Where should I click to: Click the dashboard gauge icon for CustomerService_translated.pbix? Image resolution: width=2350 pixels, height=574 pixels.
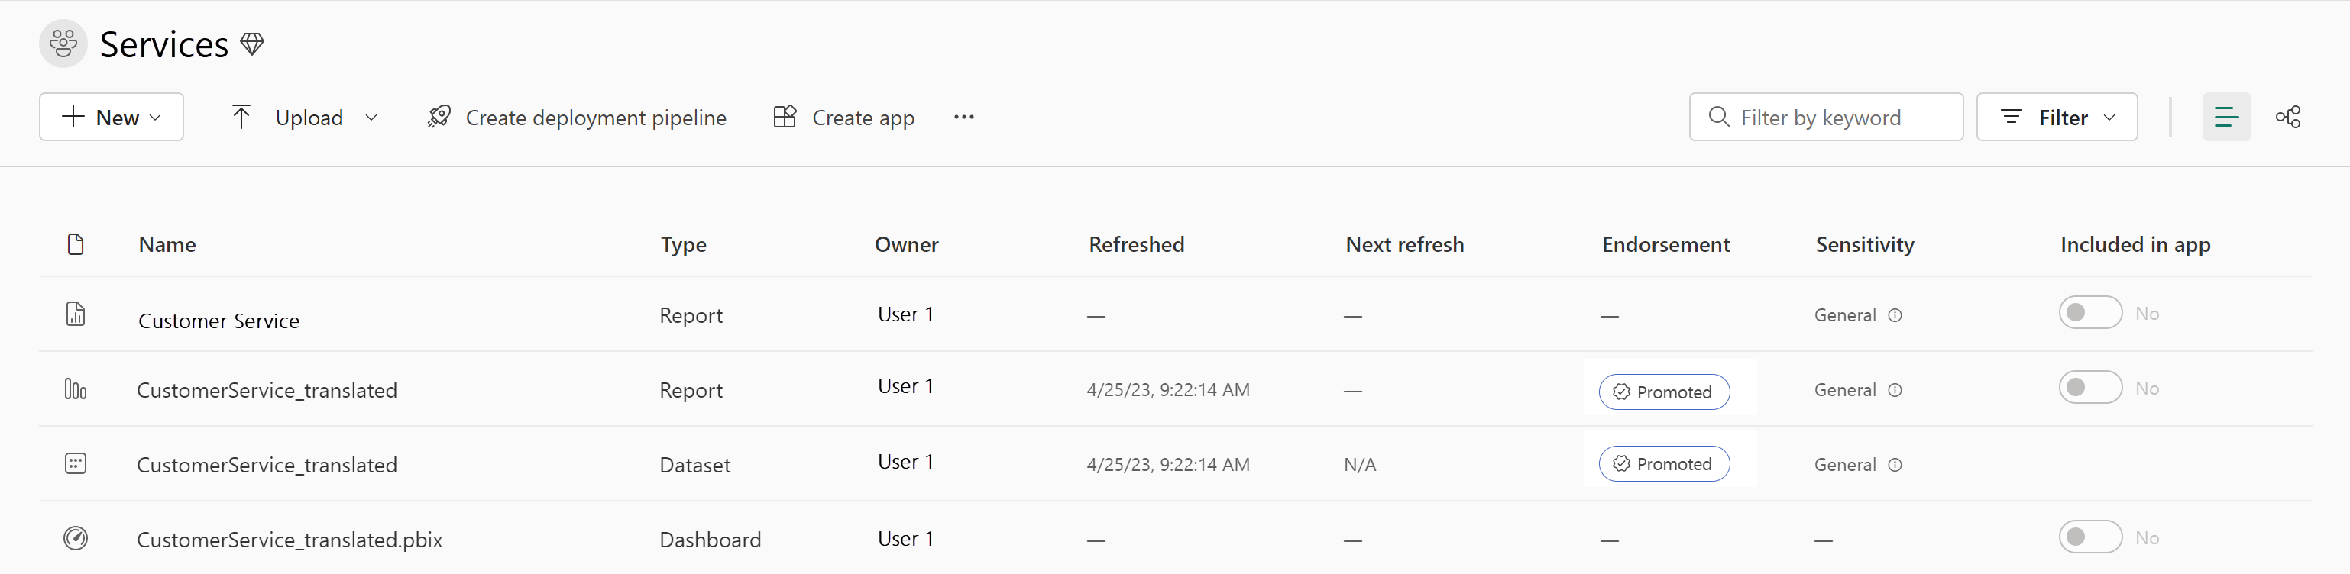click(76, 538)
